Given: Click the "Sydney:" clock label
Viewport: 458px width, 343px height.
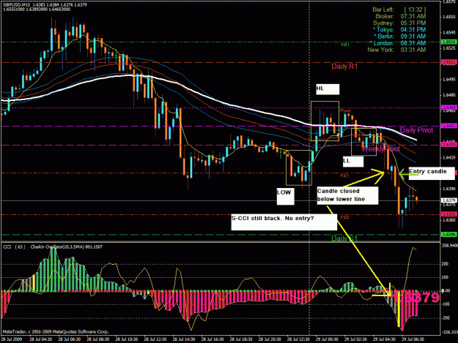Looking at the screenshot, I should [x=383, y=23].
